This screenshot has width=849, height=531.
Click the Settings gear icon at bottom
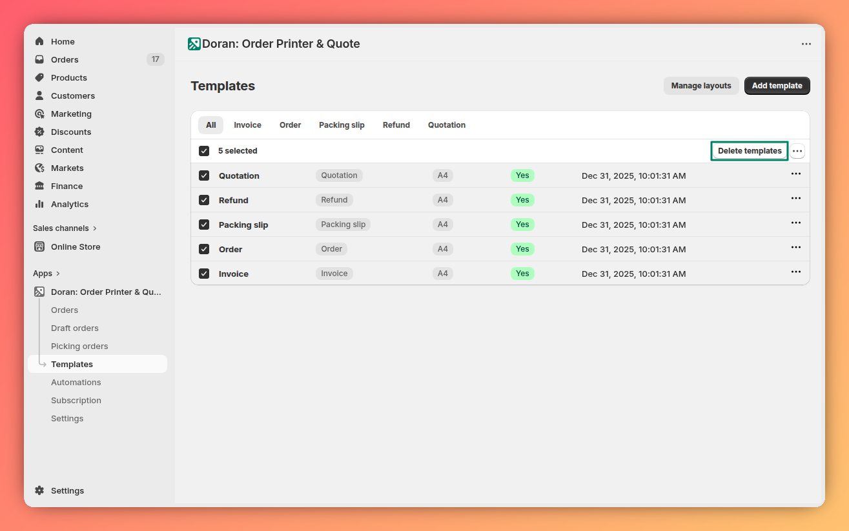point(39,490)
